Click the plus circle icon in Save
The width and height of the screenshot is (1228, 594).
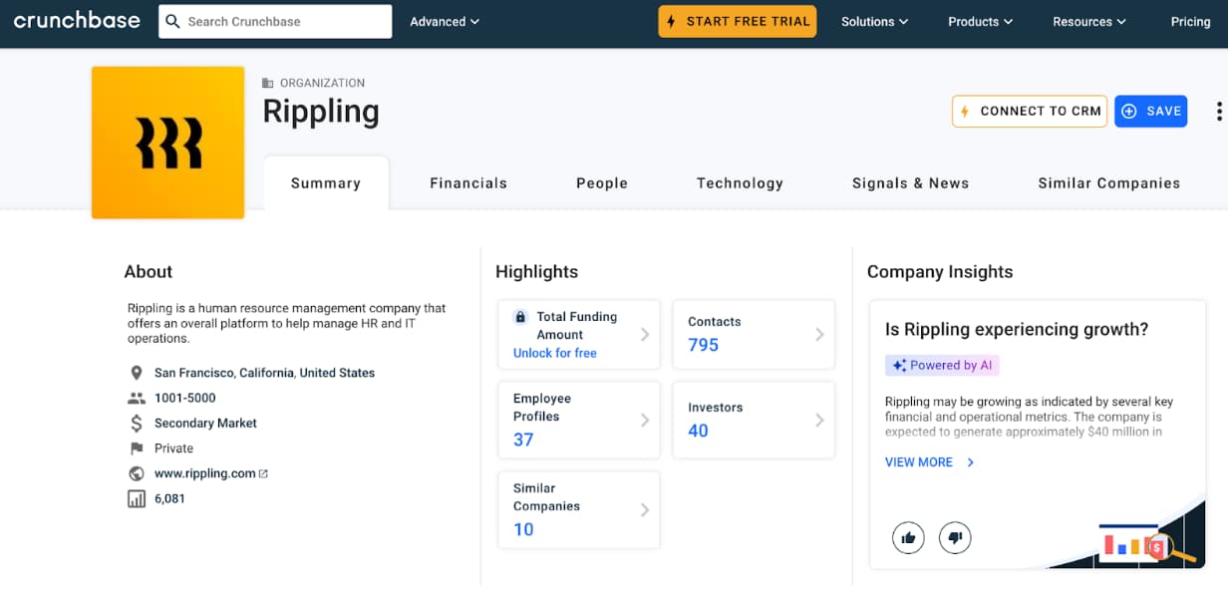click(1129, 111)
